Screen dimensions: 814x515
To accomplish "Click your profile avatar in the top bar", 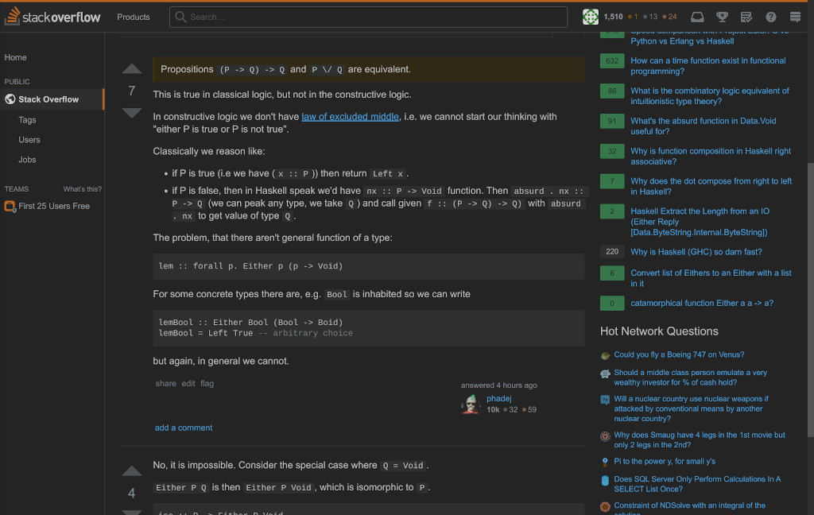I will pyautogui.click(x=590, y=16).
